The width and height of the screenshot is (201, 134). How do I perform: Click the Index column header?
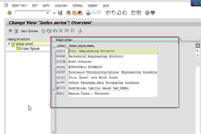coord(61,45)
